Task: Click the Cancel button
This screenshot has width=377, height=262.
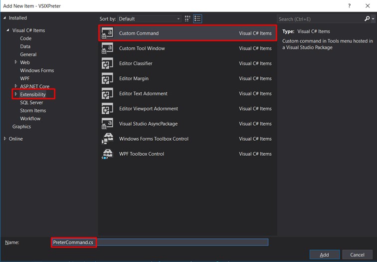Action: (x=357, y=255)
